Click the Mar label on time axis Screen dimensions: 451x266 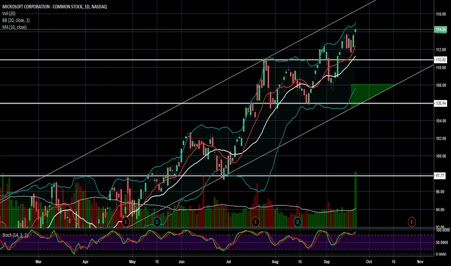point(38,262)
